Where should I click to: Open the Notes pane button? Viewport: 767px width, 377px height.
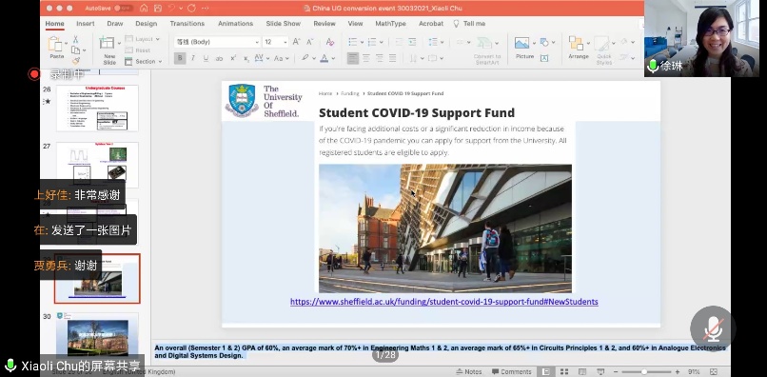[x=468, y=372]
